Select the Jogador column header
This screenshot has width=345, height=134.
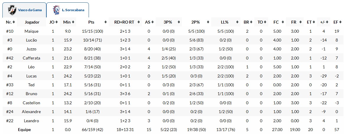(x=32, y=22)
